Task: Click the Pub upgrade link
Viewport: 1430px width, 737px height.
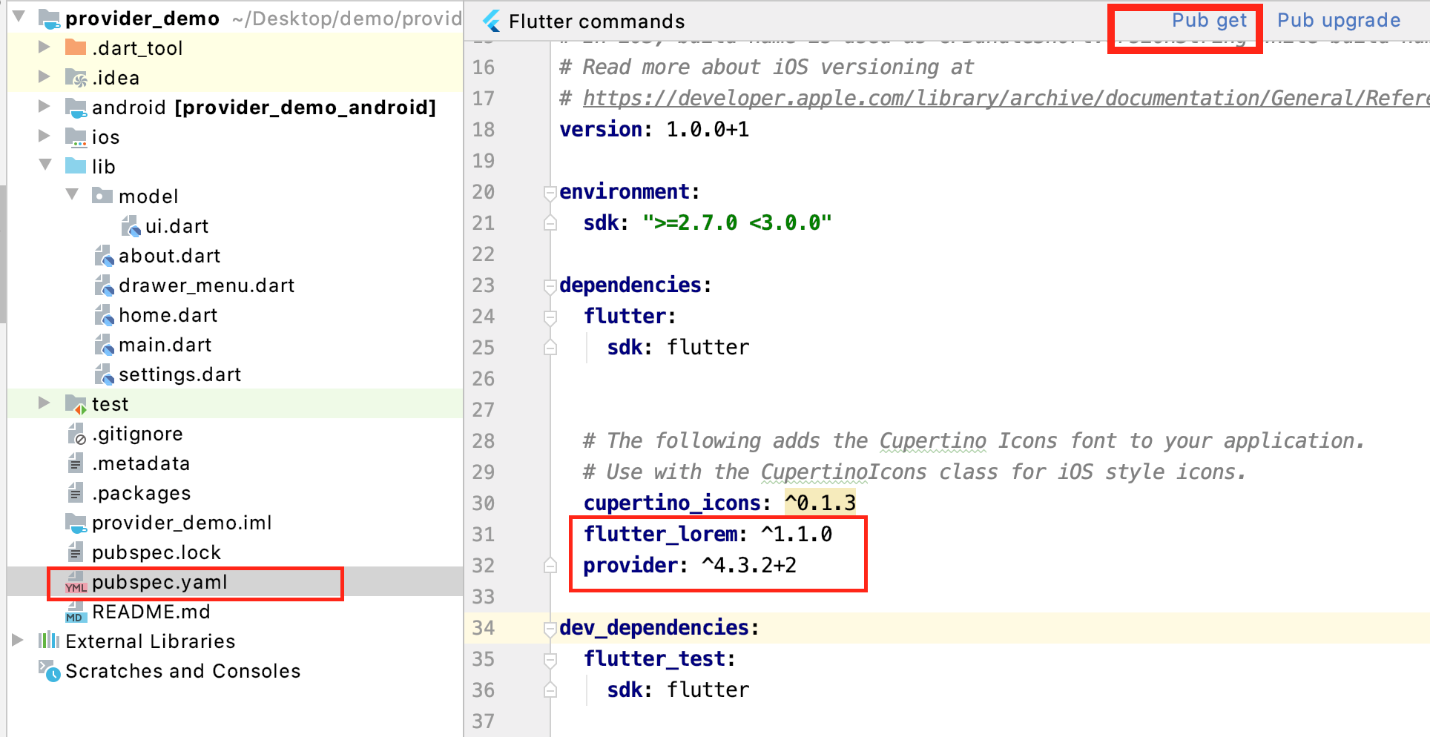Action: tap(1337, 20)
